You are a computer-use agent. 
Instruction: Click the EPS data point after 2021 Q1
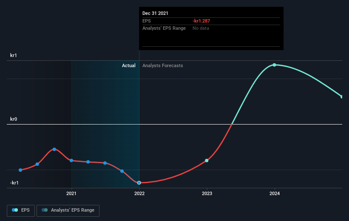pos(88,162)
